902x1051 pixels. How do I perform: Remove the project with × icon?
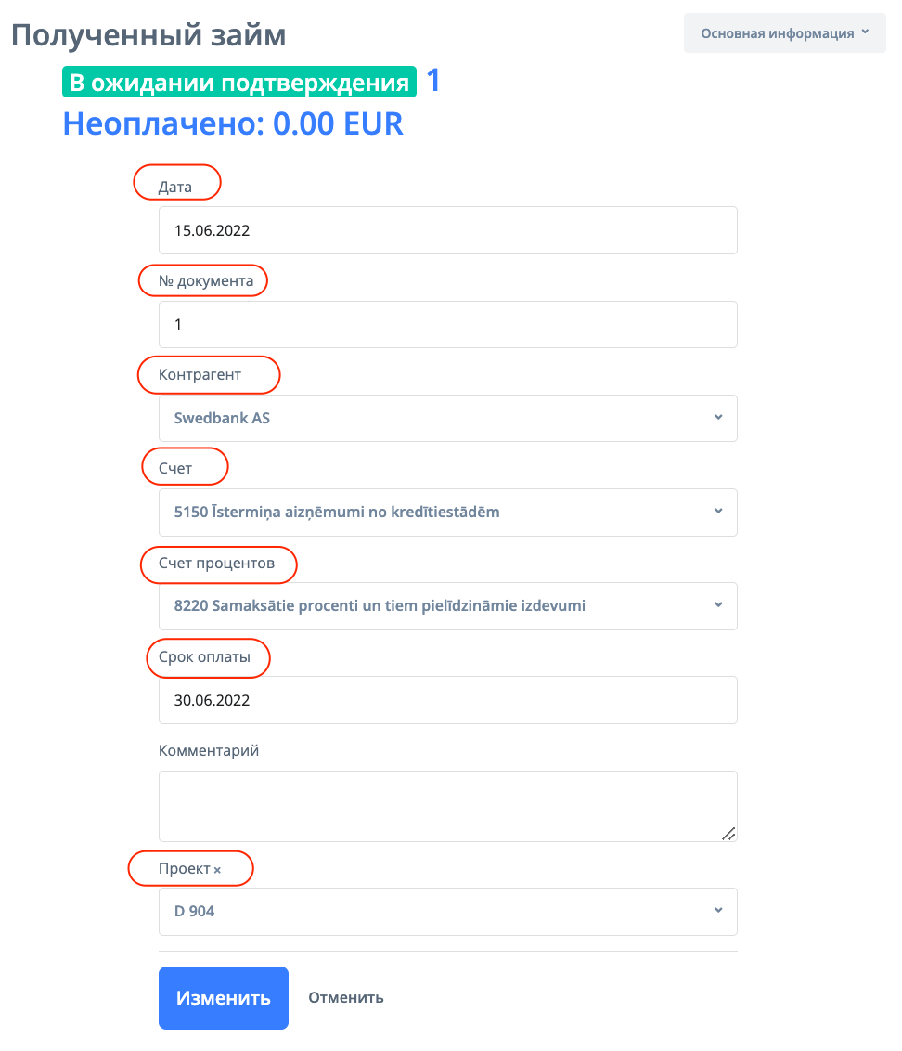(217, 871)
